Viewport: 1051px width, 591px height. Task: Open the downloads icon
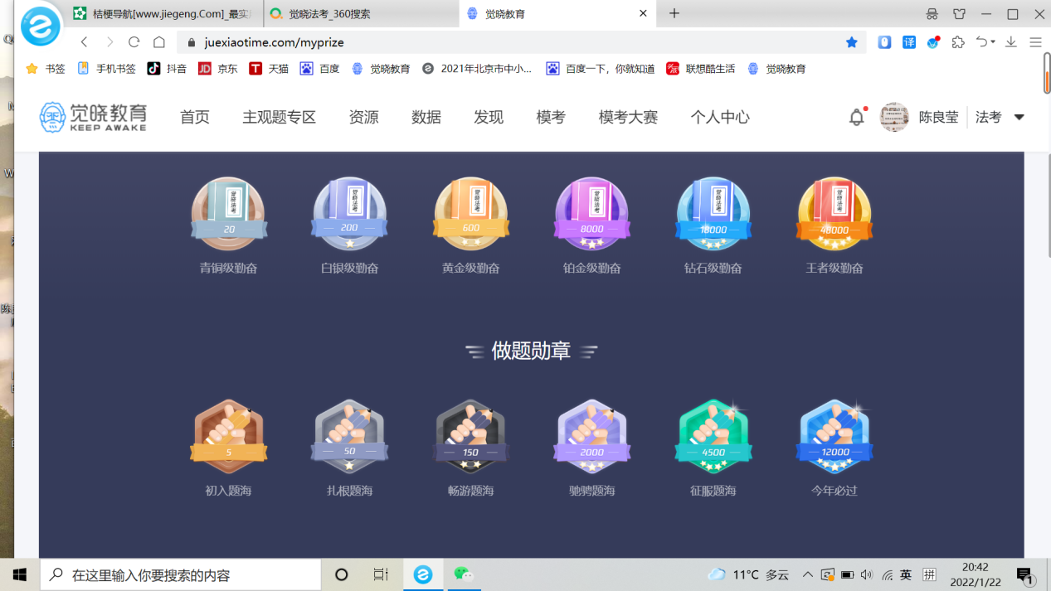pyautogui.click(x=1011, y=42)
